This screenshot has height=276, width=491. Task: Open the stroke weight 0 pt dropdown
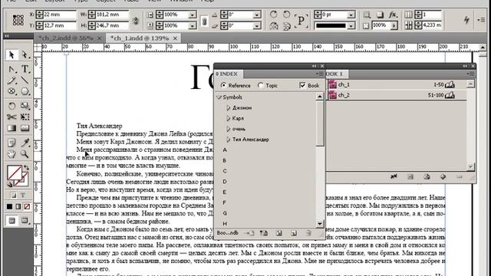(x=351, y=15)
